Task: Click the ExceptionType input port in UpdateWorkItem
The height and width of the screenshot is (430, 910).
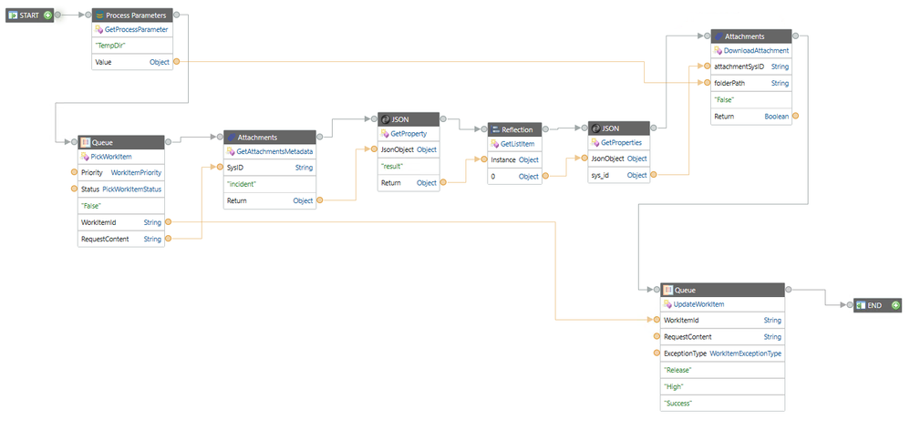Action: (657, 353)
